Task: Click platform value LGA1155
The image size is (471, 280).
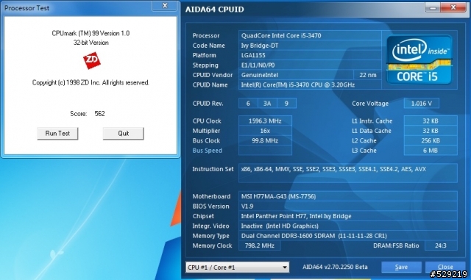Action: click(310, 56)
